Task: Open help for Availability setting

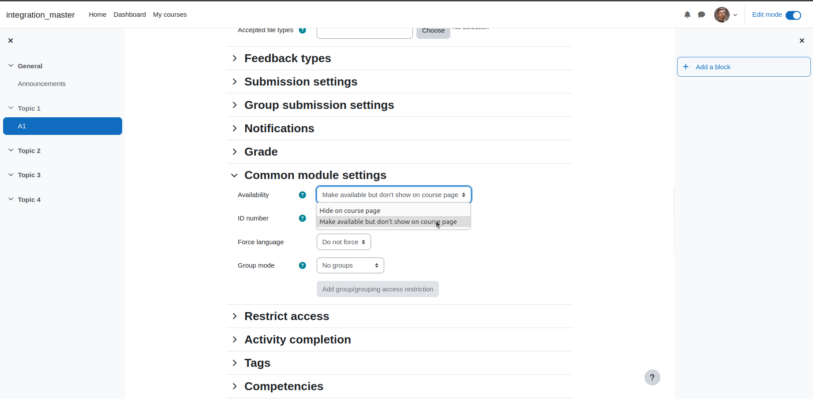Action: click(302, 195)
